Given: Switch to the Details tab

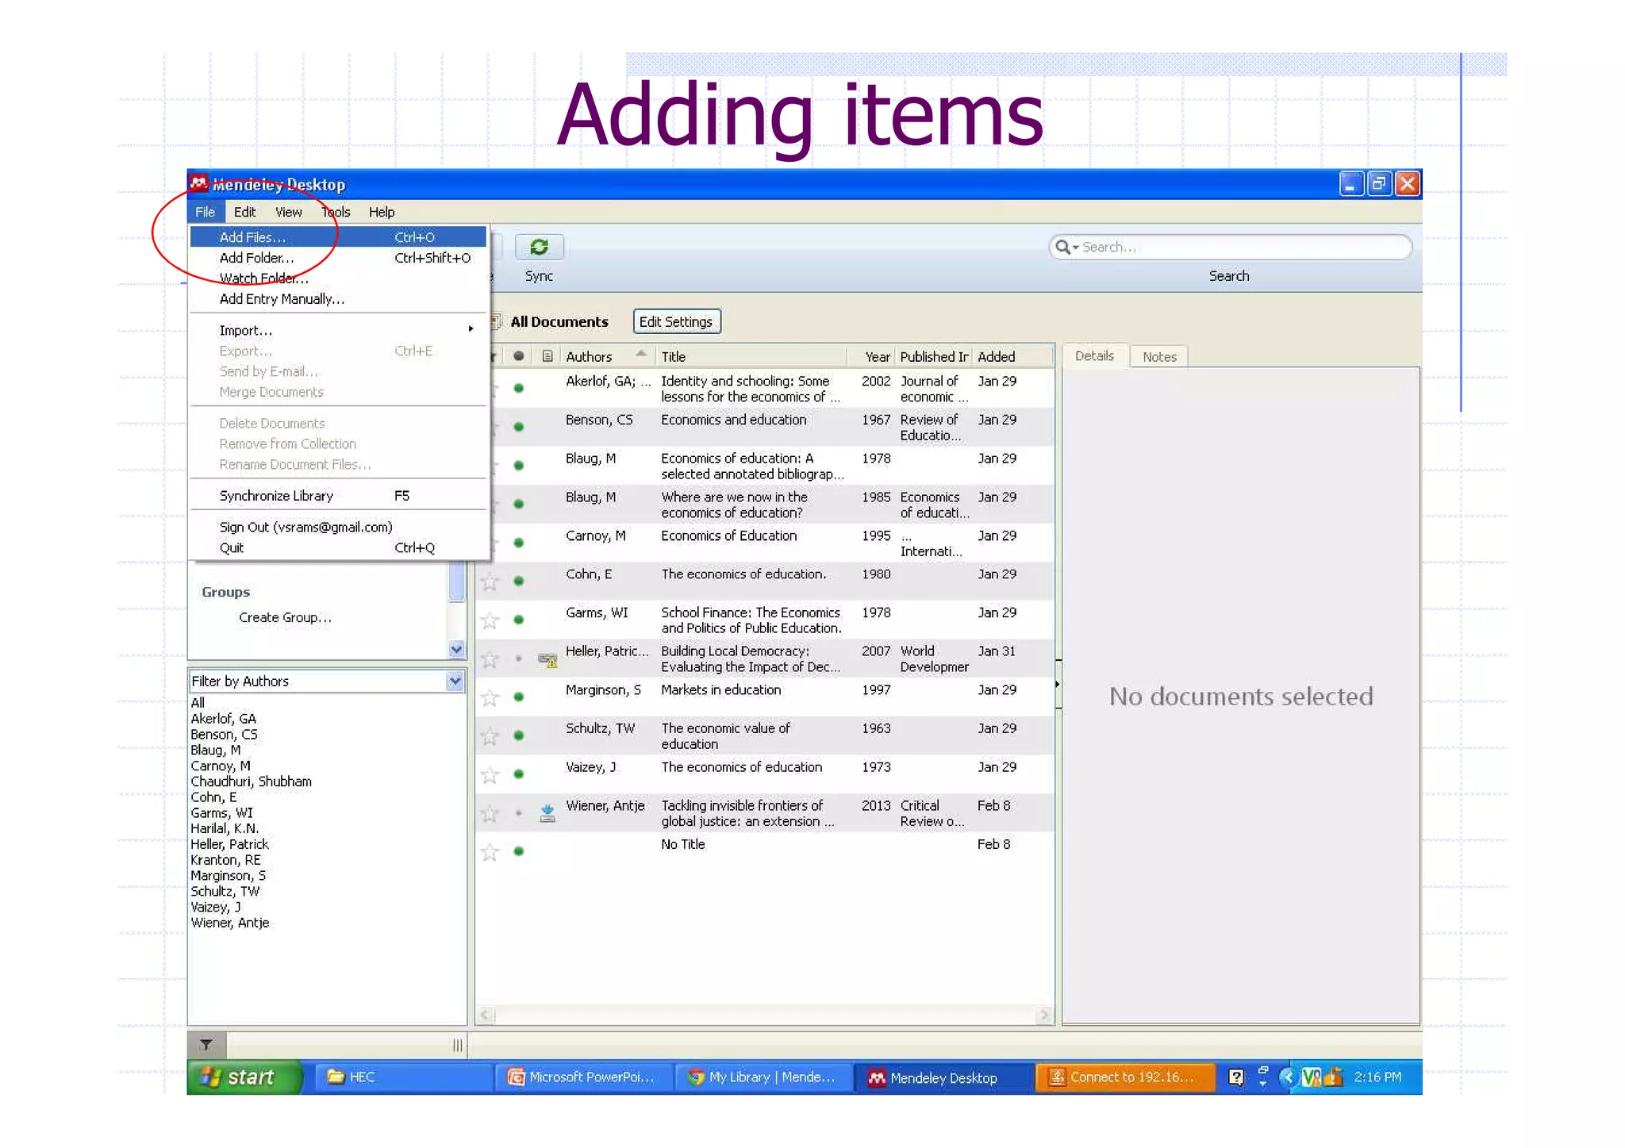Looking at the screenshot, I should click(1094, 355).
